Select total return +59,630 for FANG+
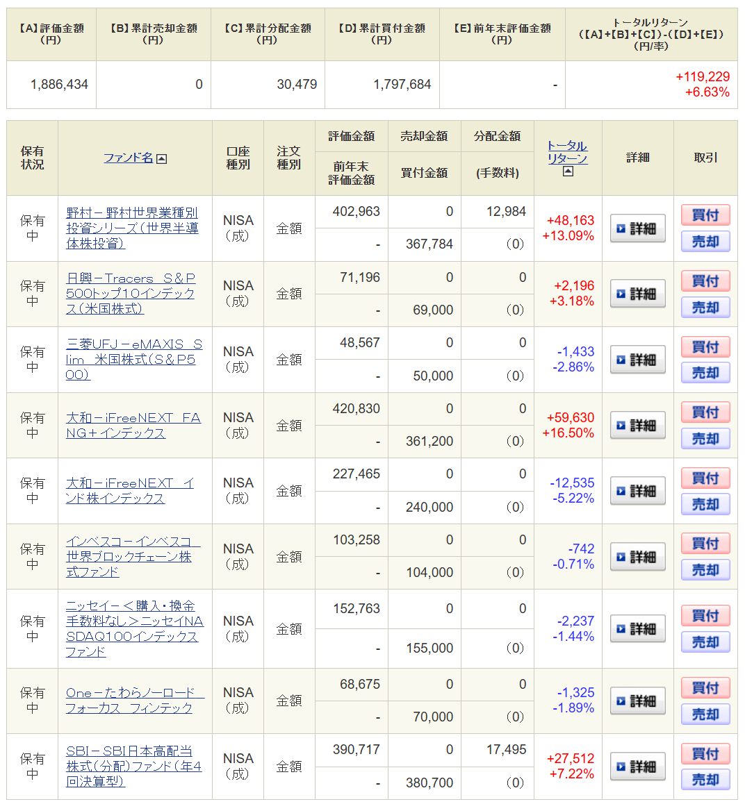 tap(571, 417)
